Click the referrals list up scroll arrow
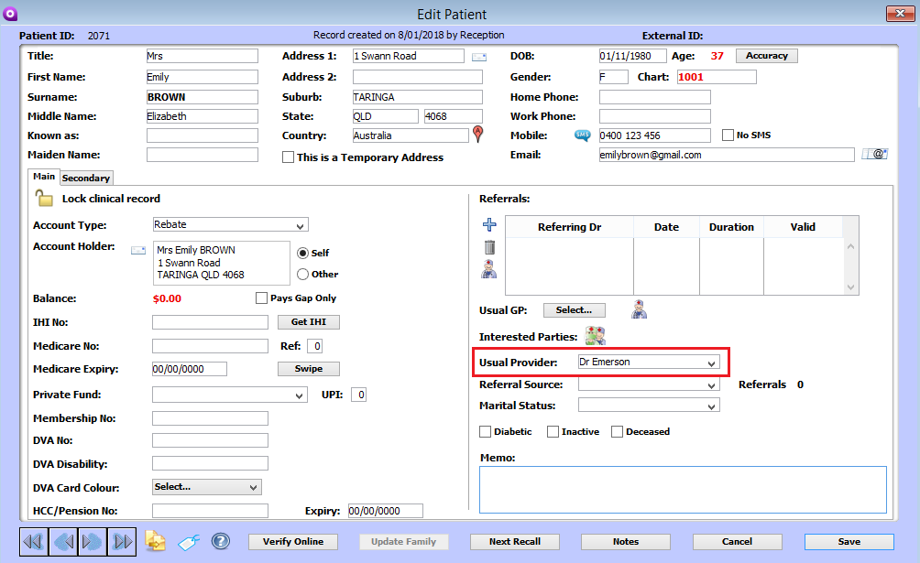Screen dimensions: 920x563 click(x=850, y=246)
